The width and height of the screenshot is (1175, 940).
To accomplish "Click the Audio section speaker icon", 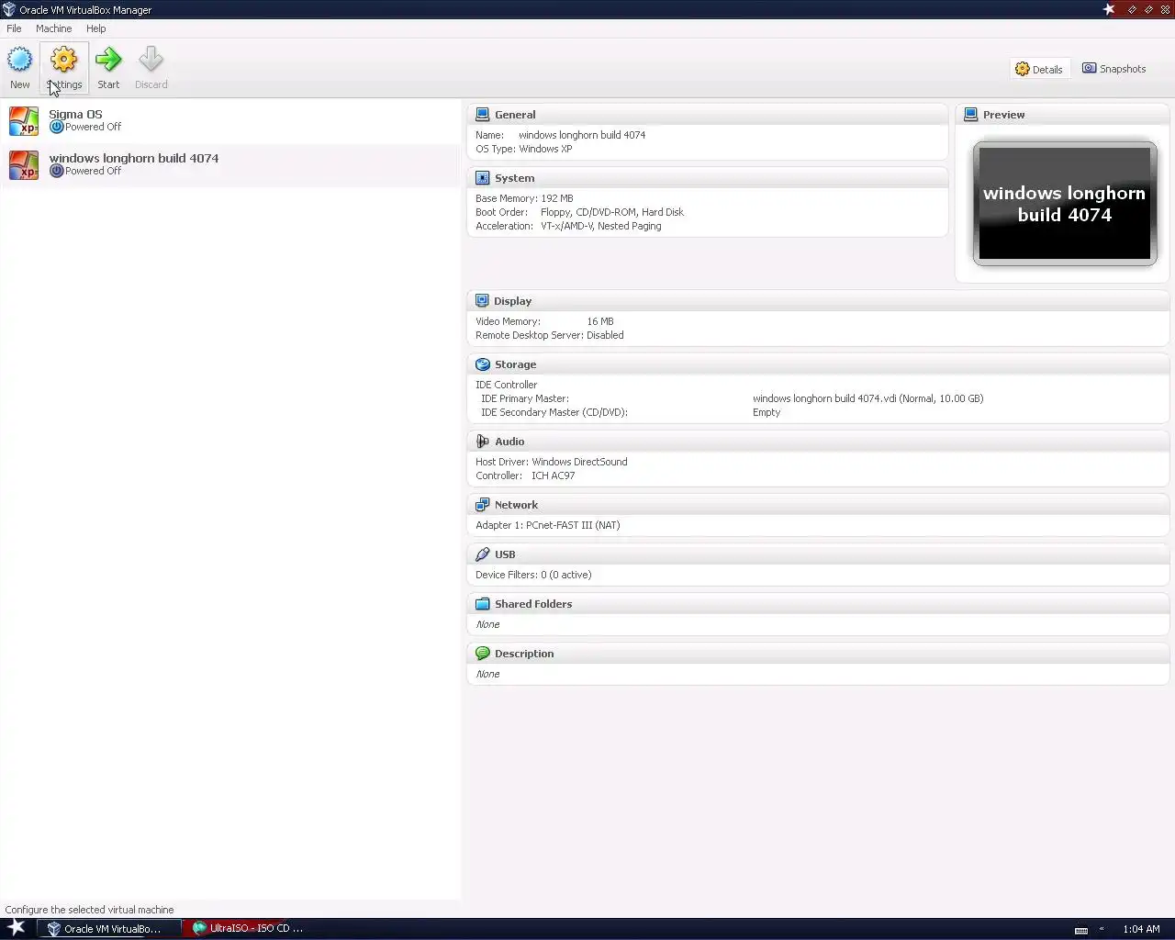I will click(x=483, y=442).
